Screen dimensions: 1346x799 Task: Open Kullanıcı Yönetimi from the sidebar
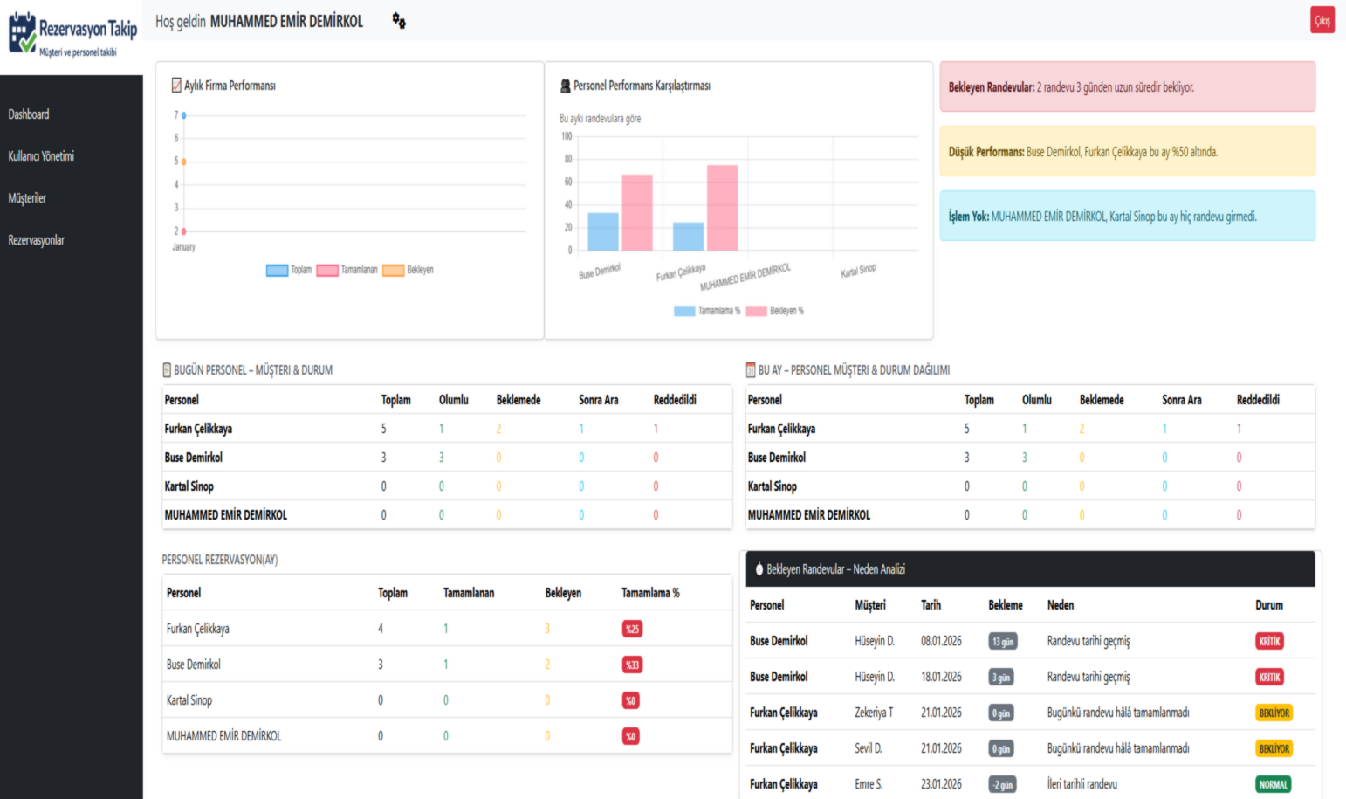coord(41,156)
